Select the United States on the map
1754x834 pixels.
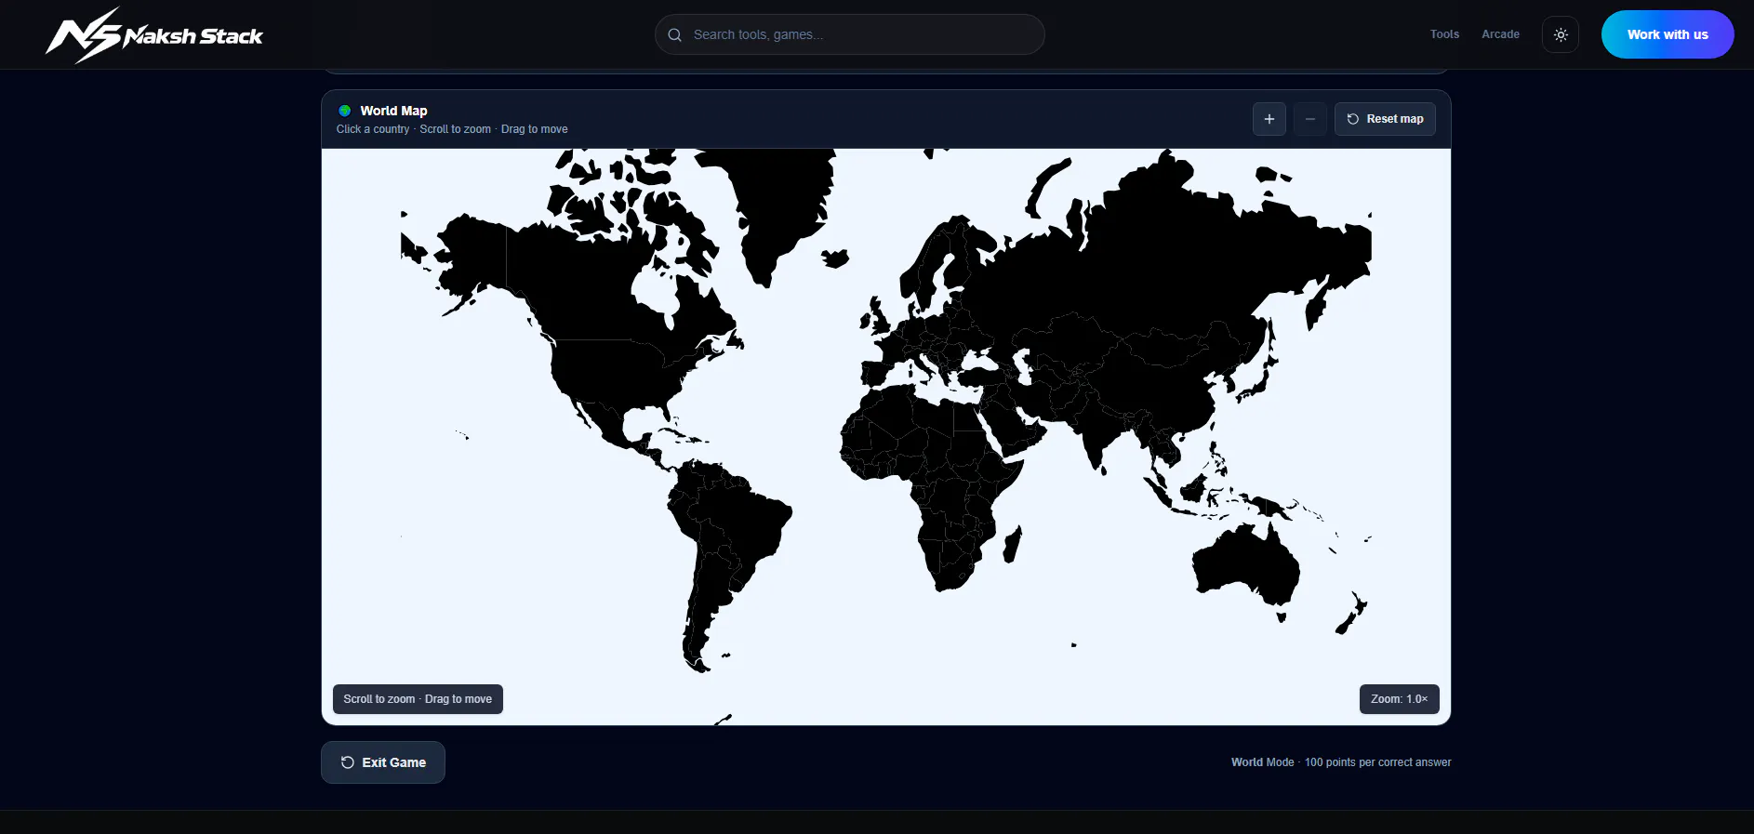coord(614,372)
